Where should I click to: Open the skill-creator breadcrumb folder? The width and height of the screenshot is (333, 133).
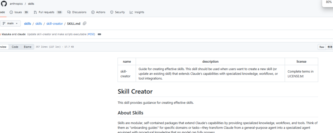tap(55, 23)
